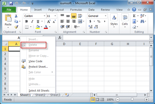The image size is (155, 104).
Task: Choose Protect Sheet in context menu
Action: click(x=38, y=67)
